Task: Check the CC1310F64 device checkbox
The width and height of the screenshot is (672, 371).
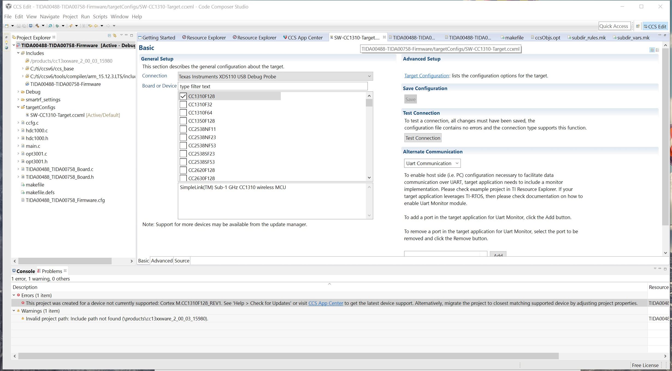Action: point(183,112)
